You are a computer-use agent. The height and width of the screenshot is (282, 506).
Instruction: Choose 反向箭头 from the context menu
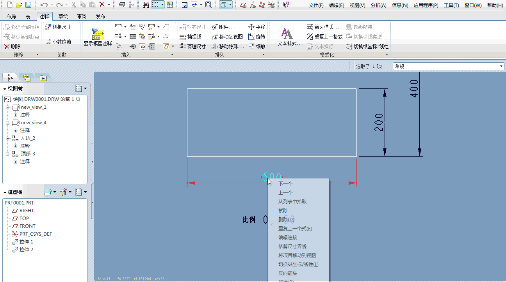click(288, 273)
